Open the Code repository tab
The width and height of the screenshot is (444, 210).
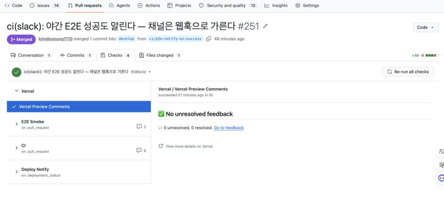[x=13, y=5]
